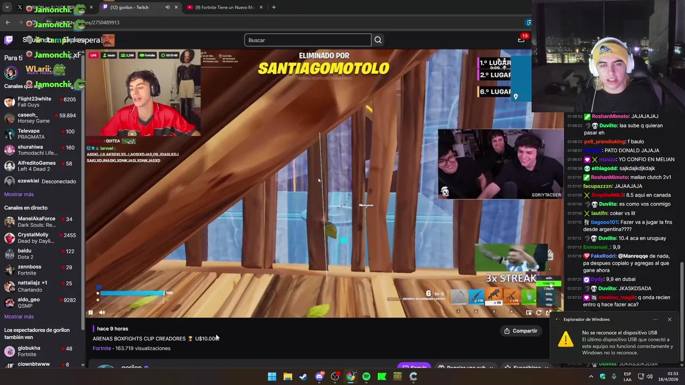Open zennboss Fortnite channel

(x=40, y=270)
